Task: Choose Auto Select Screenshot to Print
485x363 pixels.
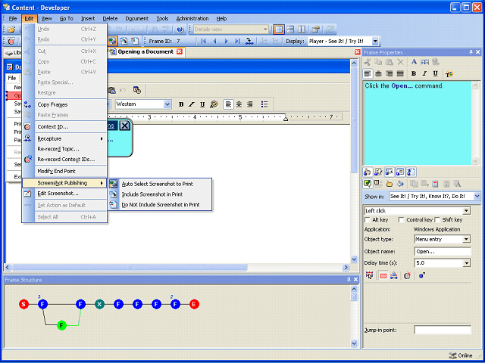Action: coord(160,184)
